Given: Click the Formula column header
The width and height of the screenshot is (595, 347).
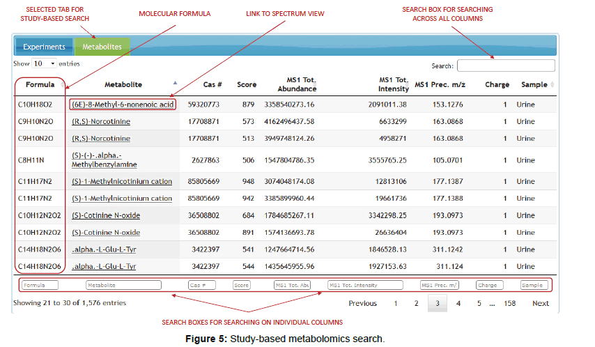Looking at the screenshot, I should [x=40, y=84].
